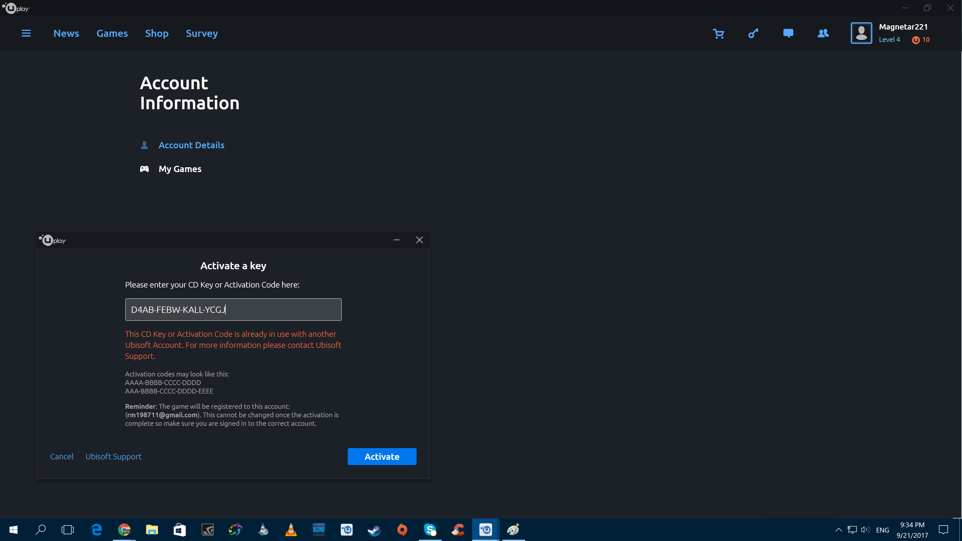Click the red already-in-use error message
This screenshot has height=541, width=962.
pyautogui.click(x=233, y=345)
